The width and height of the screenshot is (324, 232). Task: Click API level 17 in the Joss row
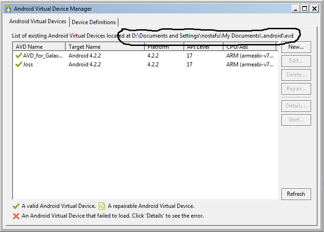click(x=189, y=64)
